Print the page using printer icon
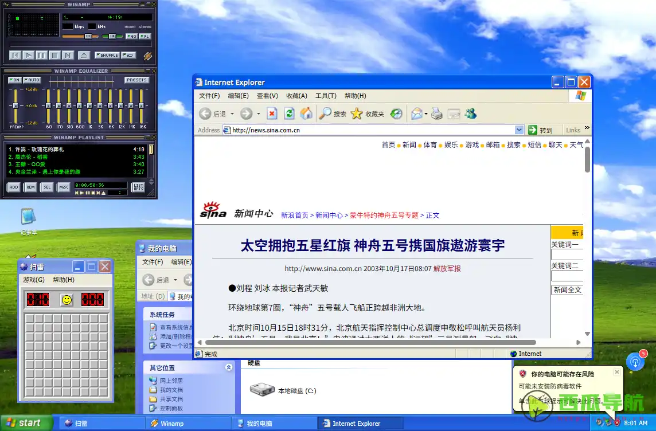The height and width of the screenshot is (431, 656). pos(437,113)
